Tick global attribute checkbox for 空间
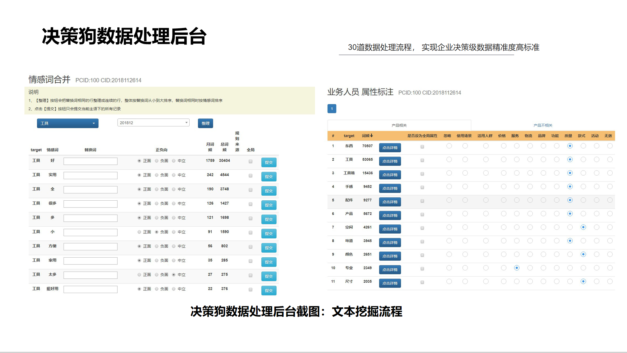627x353 pixels. click(x=422, y=228)
